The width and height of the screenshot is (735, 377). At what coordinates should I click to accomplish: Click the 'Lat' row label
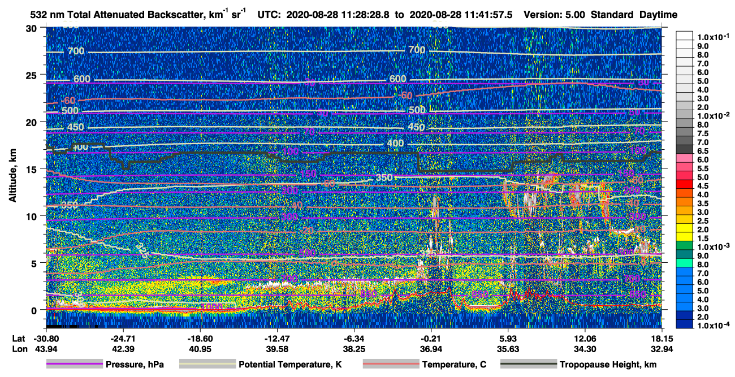coord(18,338)
